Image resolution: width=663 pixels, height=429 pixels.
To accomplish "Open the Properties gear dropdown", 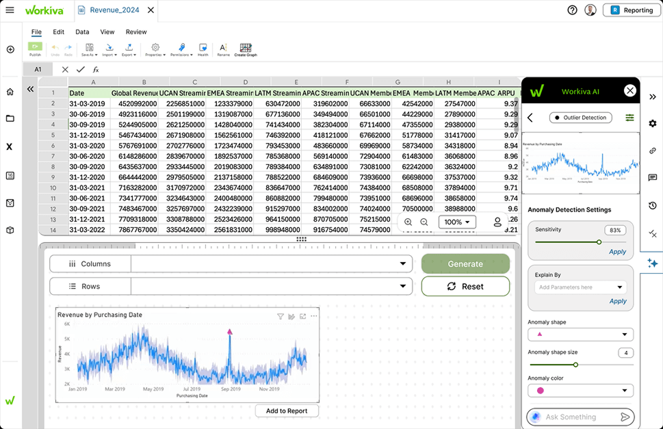I will tap(155, 49).
